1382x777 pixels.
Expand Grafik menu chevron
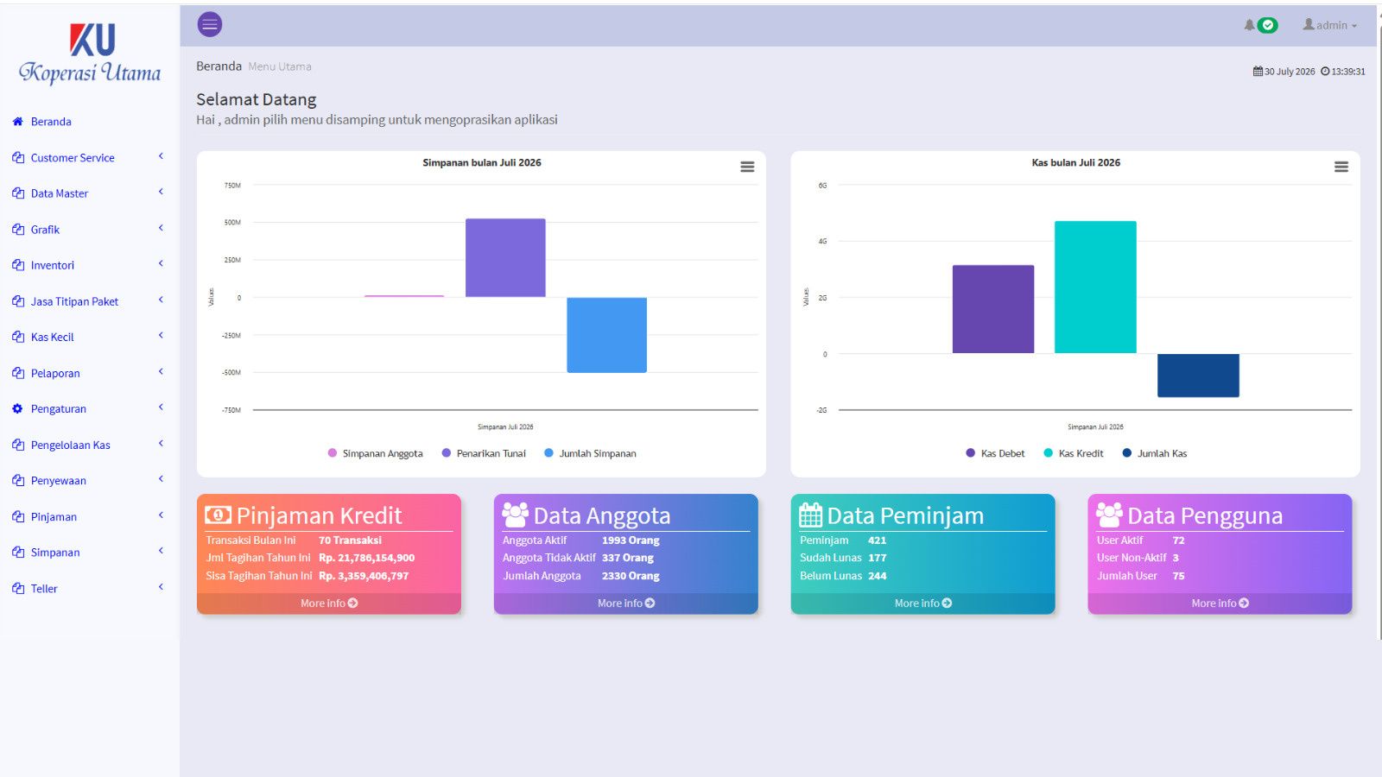161,229
